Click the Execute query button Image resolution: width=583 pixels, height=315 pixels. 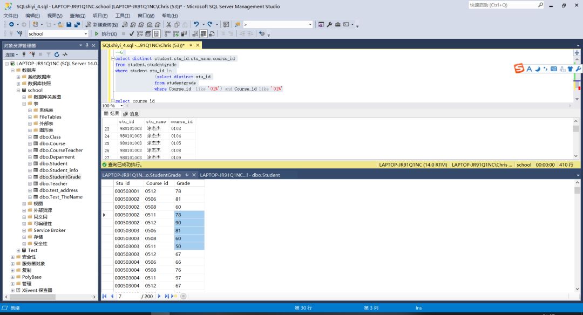(106, 33)
